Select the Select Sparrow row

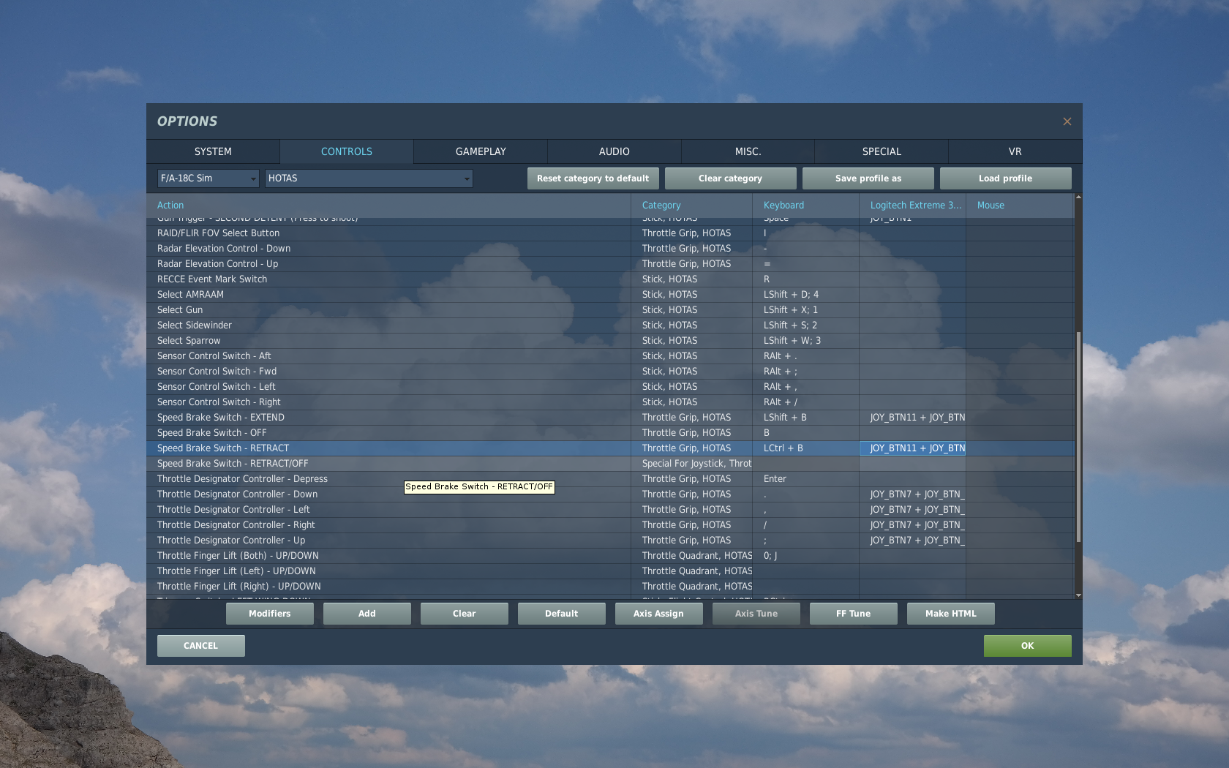point(610,341)
